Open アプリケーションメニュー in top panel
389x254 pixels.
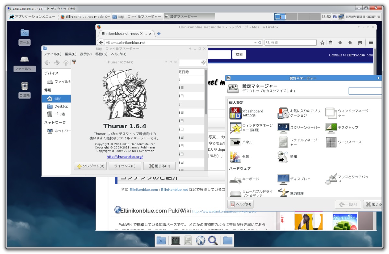click(32, 17)
